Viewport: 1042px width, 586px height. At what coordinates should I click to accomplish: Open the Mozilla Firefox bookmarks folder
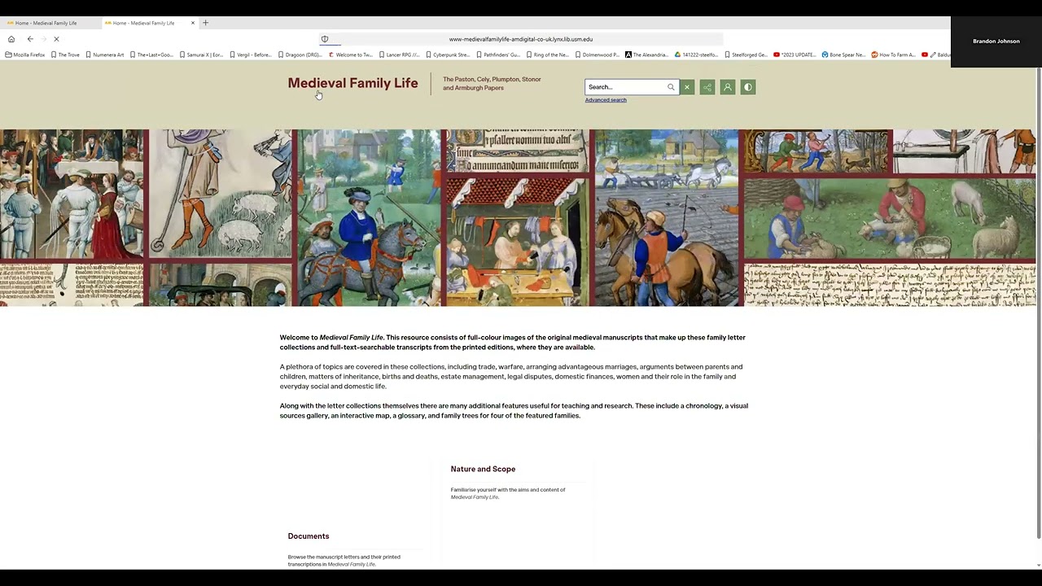point(25,55)
